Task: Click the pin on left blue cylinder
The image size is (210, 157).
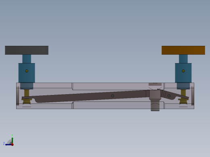Action: click(x=27, y=71)
